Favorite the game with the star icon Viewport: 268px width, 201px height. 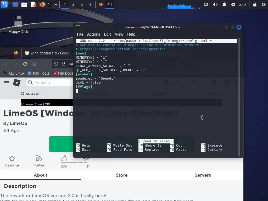coord(12,161)
